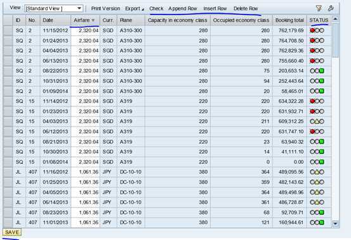Open table settings wrench icon

pos(331,8)
